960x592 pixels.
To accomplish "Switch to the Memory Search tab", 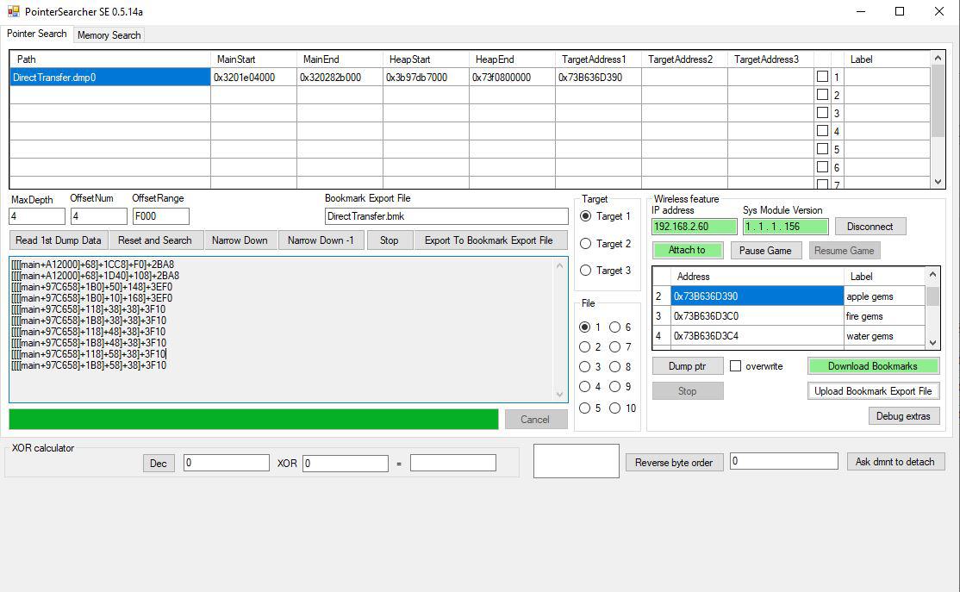I will coord(109,35).
